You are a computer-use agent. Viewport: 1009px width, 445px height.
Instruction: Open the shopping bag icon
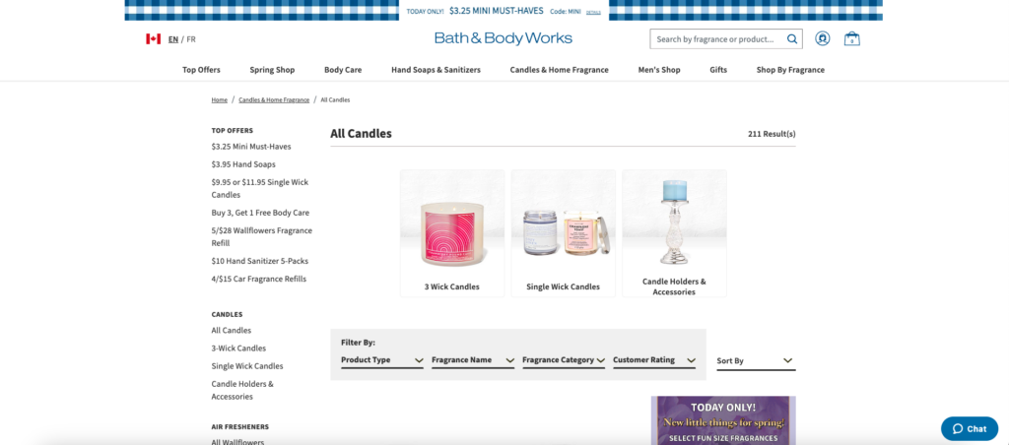[852, 38]
